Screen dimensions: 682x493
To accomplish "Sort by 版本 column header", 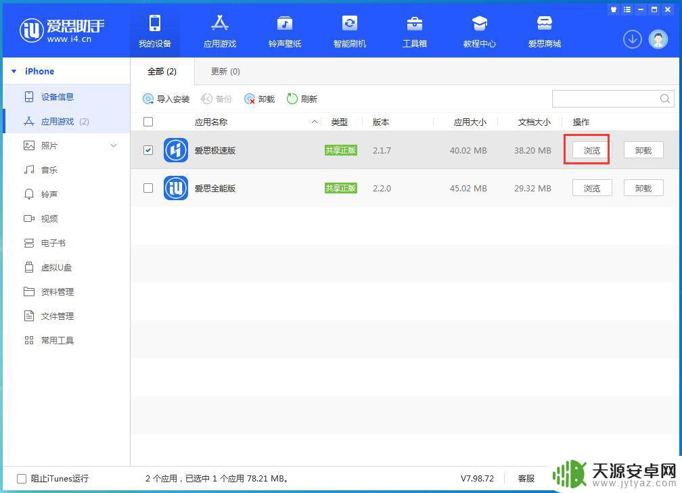I will 380,122.
